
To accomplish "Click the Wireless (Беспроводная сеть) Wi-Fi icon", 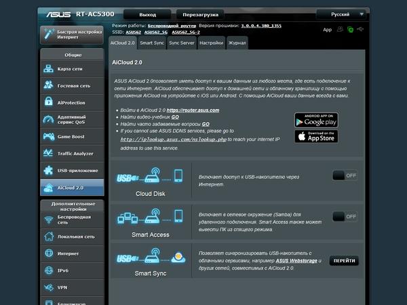I will tap(49, 220).
